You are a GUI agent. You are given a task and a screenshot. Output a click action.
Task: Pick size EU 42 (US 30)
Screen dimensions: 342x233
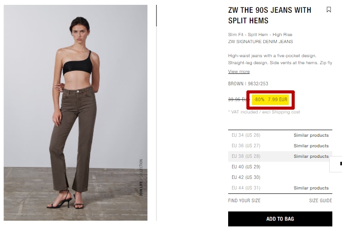(246, 177)
